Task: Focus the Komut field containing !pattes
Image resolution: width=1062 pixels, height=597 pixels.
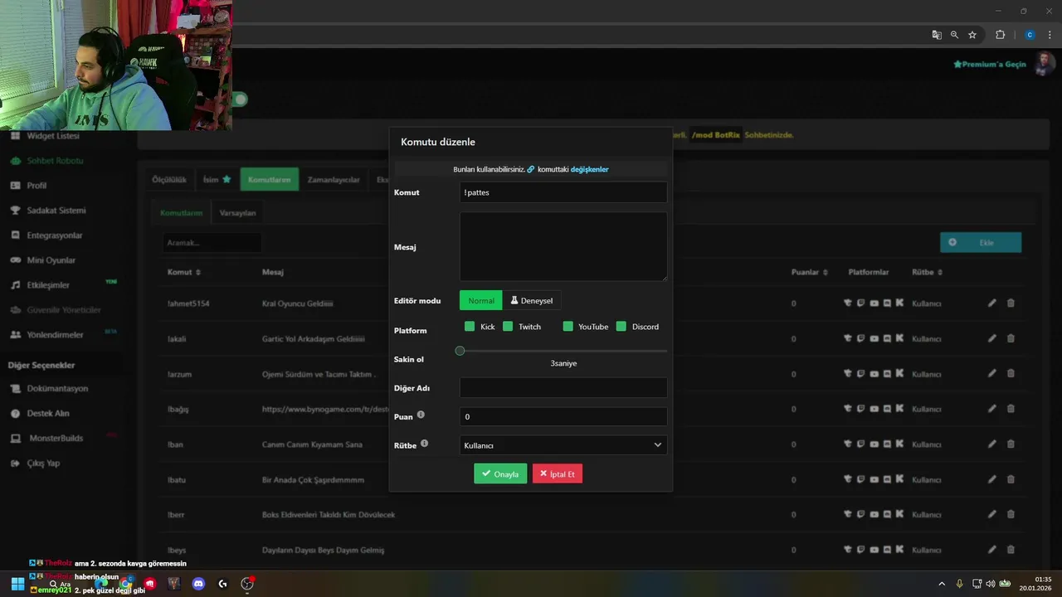Action: click(x=563, y=192)
